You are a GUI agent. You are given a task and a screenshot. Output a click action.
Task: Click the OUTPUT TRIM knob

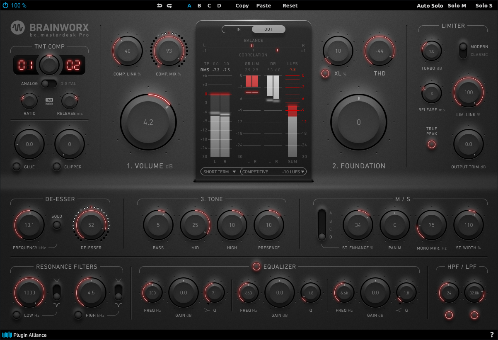coord(469,144)
